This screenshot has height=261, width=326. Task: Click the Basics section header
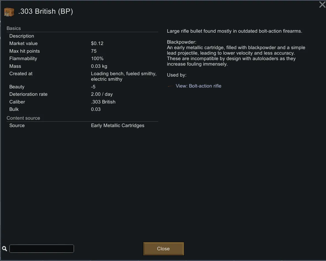pos(14,28)
